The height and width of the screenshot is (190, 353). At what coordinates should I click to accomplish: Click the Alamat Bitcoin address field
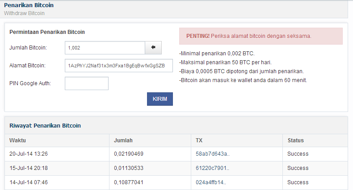tap(119, 66)
